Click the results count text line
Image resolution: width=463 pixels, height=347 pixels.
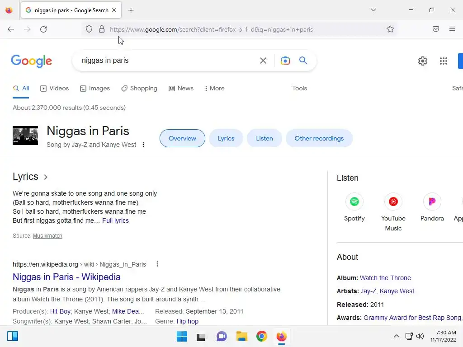point(69,108)
